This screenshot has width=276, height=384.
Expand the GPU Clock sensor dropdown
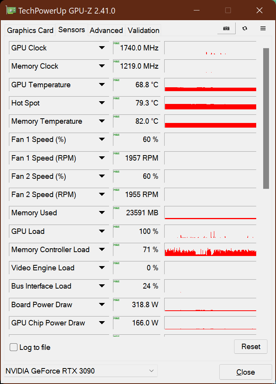[x=102, y=48]
